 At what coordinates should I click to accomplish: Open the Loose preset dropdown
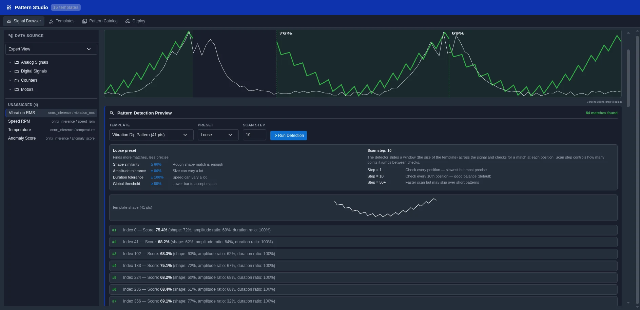[218, 135]
